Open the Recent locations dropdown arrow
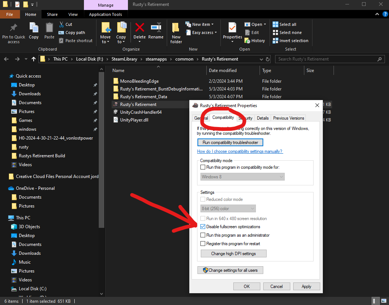Screen dimensions: 389x305 (26, 59)
